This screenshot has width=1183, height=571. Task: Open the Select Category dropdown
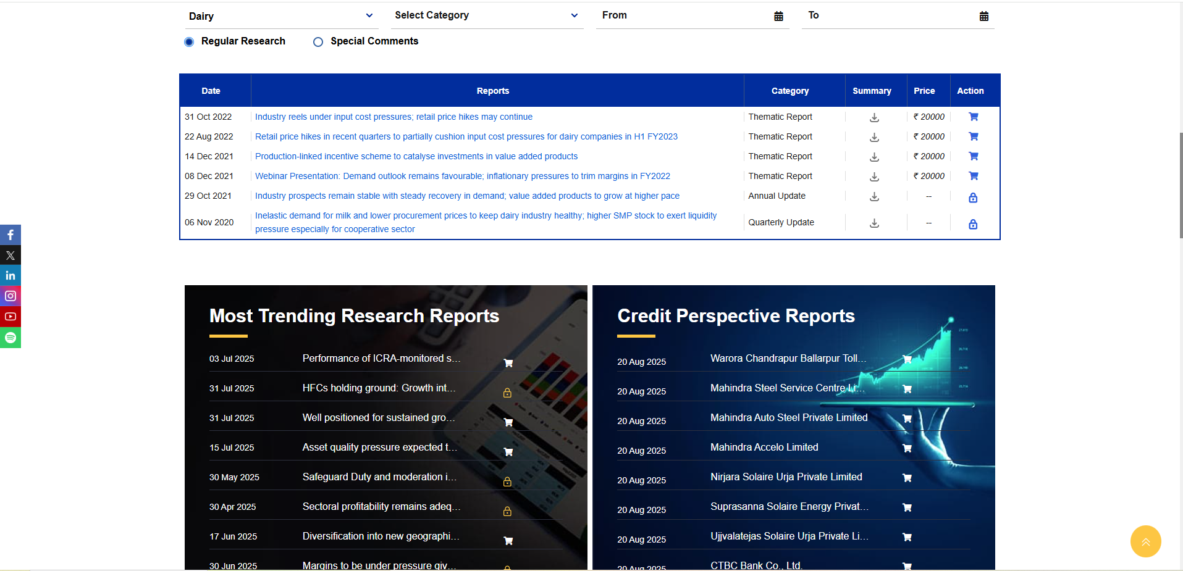pyautogui.click(x=487, y=15)
